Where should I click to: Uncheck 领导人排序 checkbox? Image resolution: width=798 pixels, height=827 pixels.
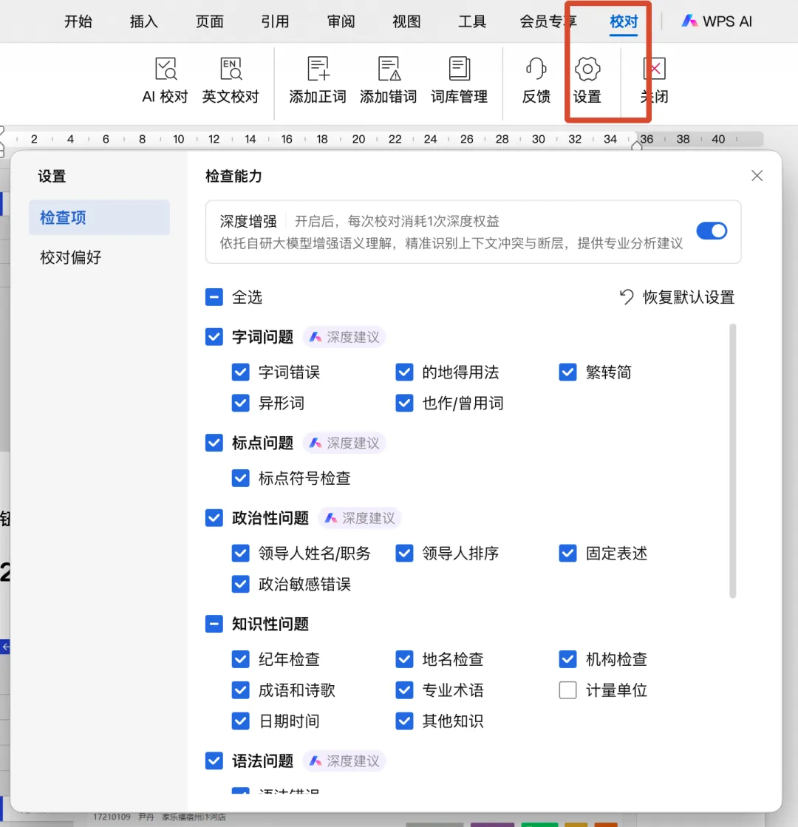404,554
